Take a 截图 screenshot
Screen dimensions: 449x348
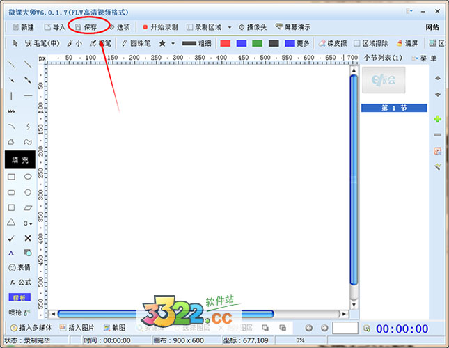tap(115, 328)
